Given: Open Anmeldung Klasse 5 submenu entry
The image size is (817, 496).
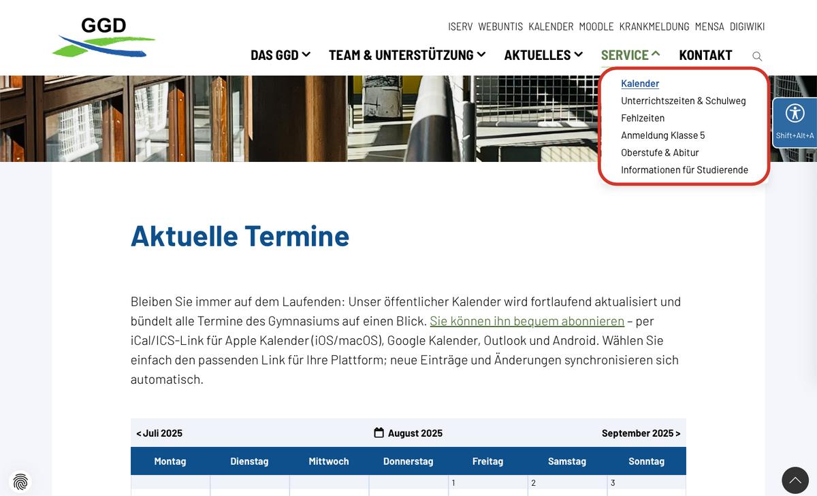Looking at the screenshot, I should 662,135.
